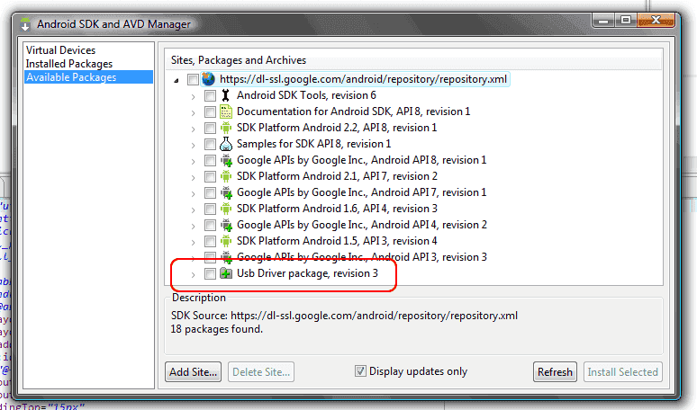Click Google APIs icon for Android API 3
697x410 pixels.
click(226, 256)
